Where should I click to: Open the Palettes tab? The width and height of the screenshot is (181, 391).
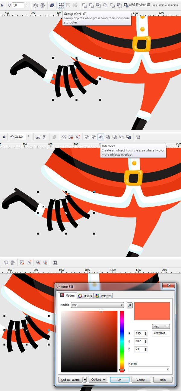(x=103, y=296)
